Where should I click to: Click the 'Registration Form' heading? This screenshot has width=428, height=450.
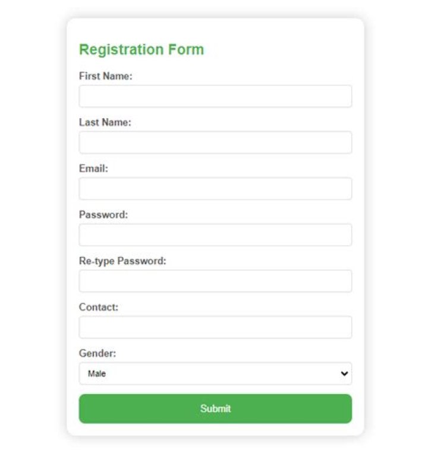click(x=141, y=49)
